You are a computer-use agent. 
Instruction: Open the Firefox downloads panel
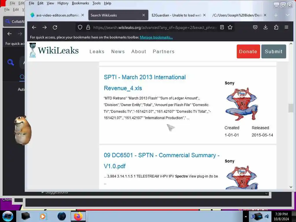coord(265,27)
